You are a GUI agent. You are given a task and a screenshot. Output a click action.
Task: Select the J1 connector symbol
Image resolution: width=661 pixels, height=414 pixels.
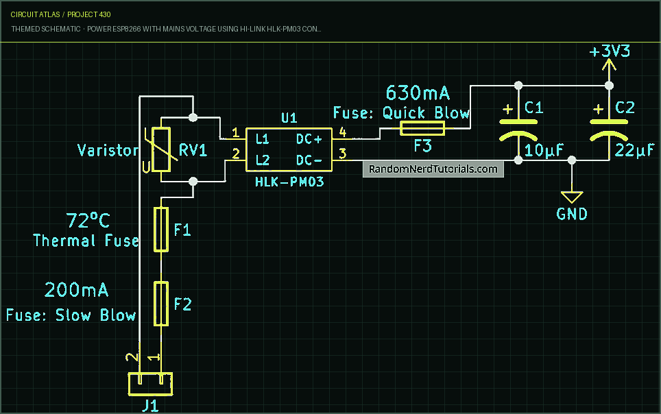tap(150, 384)
